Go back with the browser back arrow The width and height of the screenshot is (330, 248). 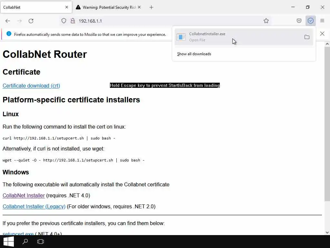tap(8, 21)
